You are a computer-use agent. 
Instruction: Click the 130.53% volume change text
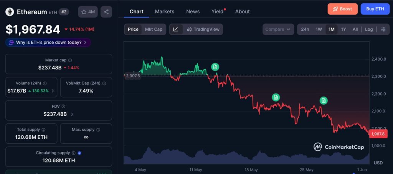pyautogui.click(x=40, y=91)
